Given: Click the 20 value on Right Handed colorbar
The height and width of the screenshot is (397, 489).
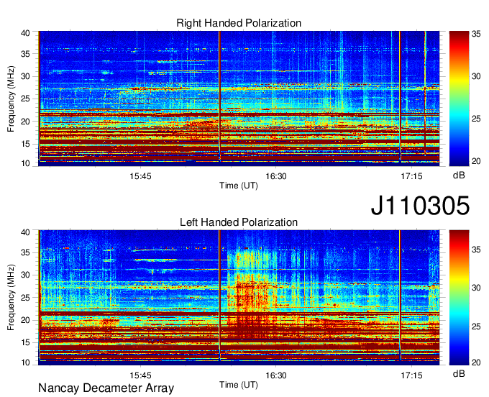Looking at the screenshot, I should point(476,161).
